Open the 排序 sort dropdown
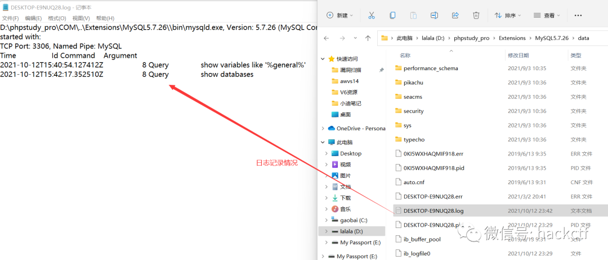This screenshot has width=608, height=260. coord(508,16)
